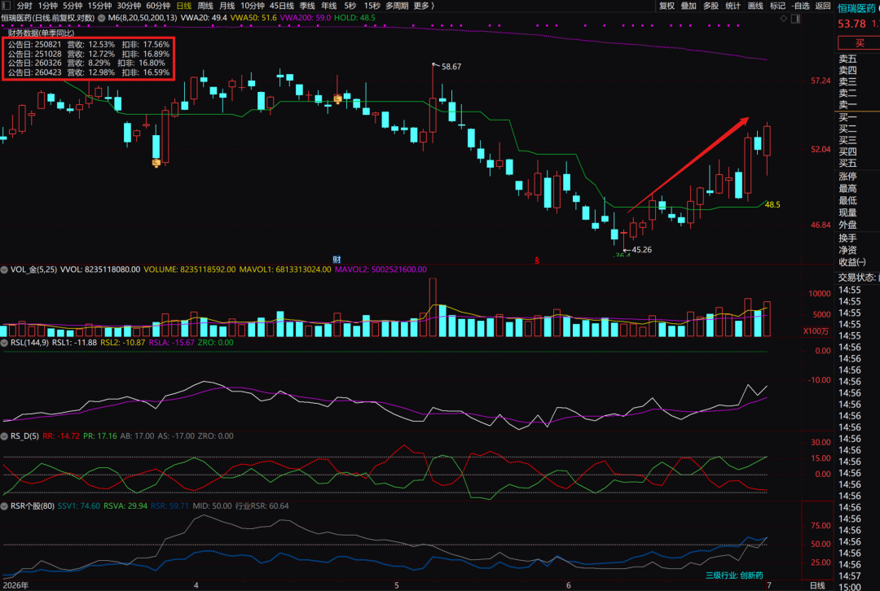This screenshot has height=591, width=880.
Task: Click the M6(8,20,50,200,13) indicator name
Action: (143, 18)
